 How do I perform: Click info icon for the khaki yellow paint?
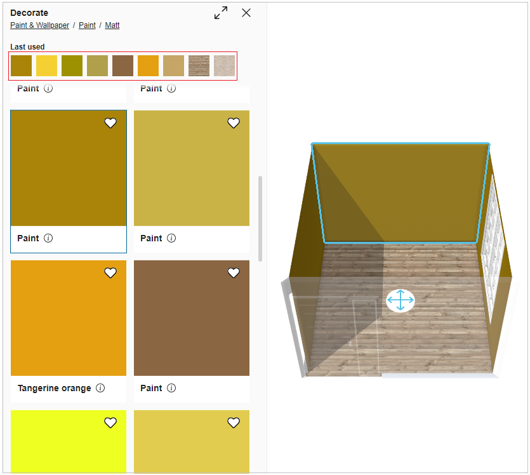(x=171, y=238)
